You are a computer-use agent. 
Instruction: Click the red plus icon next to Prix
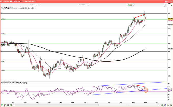click(x=10, y=8)
